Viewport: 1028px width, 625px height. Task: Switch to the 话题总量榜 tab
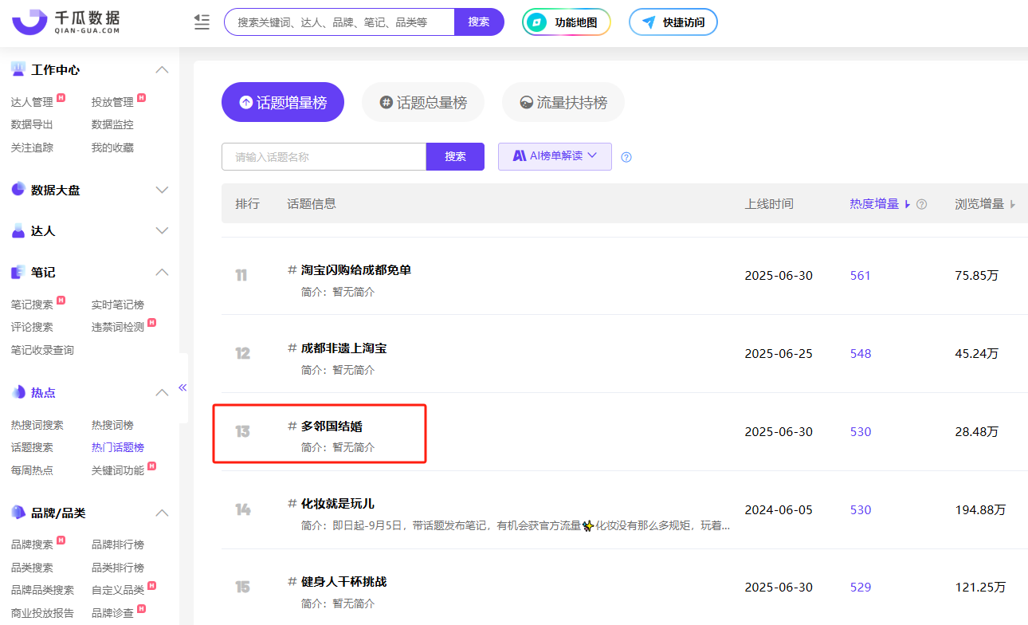423,103
